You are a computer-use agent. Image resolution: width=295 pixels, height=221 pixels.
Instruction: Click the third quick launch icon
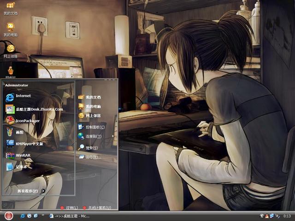35,216
